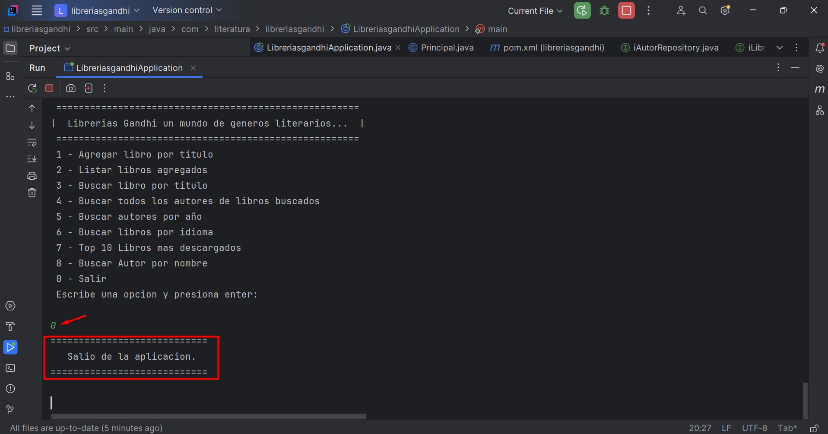Open Notifications bell icon
The height and width of the screenshot is (434, 828).
819,48
